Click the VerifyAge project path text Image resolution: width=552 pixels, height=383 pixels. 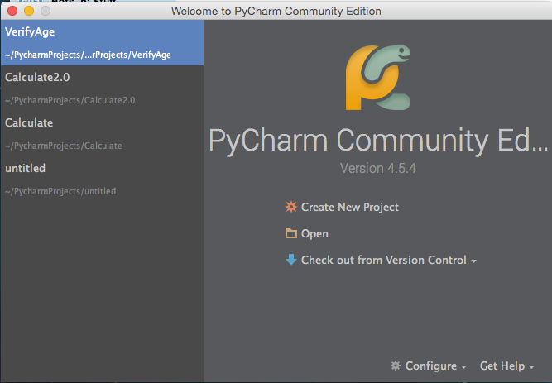click(88, 55)
